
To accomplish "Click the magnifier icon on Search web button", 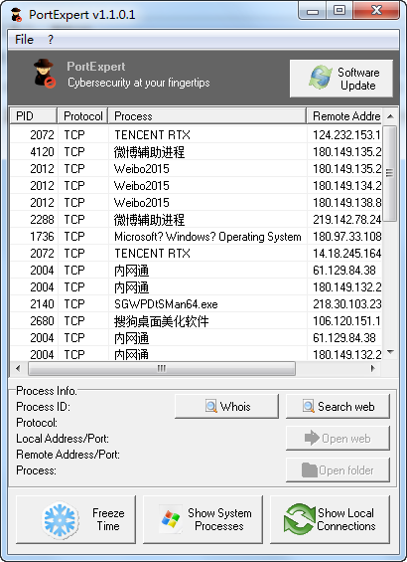I will pyautogui.click(x=309, y=406).
